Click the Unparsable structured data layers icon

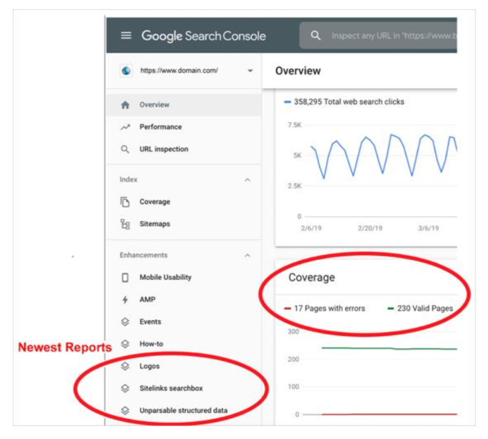click(125, 411)
